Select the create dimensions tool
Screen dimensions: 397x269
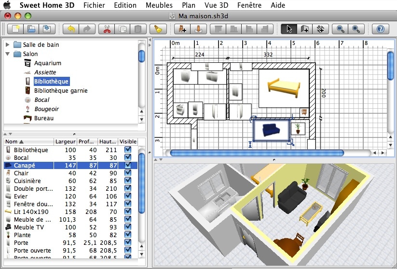point(320,29)
